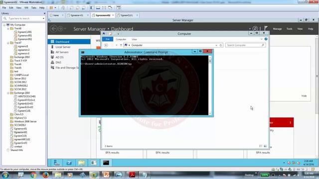Send Ctrl+Alt+Del using the VMware toolbar icon
Viewport: 319px width, 179px height.
coord(63,8)
